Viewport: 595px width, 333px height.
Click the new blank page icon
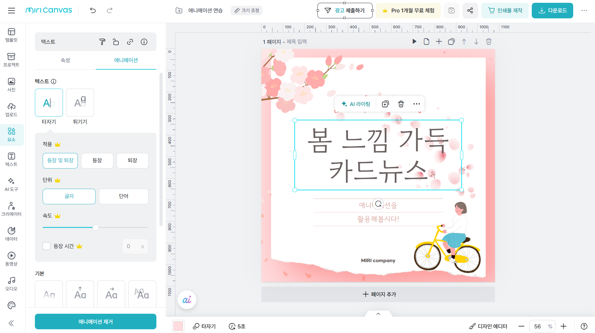(426, 42)
